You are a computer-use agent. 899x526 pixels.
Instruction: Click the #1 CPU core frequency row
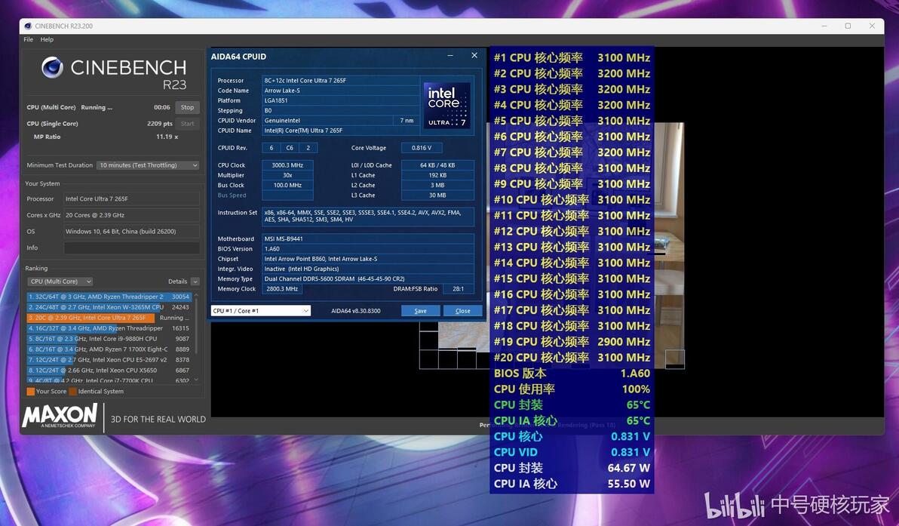tap(572, 58)
